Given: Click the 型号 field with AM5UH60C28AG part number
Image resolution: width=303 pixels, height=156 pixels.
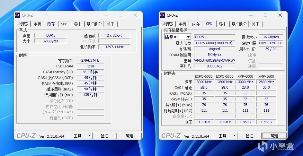Looking at the screenshot, I should [214, 60].
